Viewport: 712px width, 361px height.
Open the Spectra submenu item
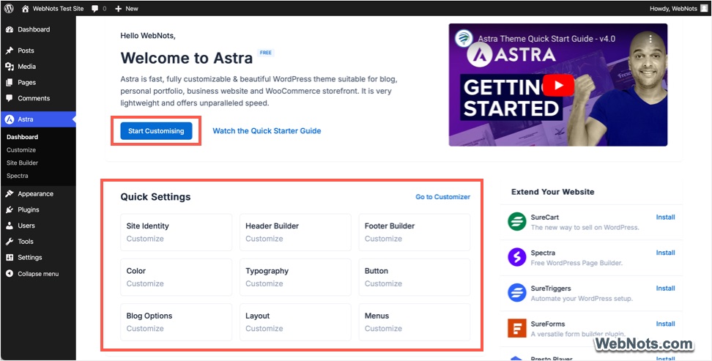click(x=18, y=176)
